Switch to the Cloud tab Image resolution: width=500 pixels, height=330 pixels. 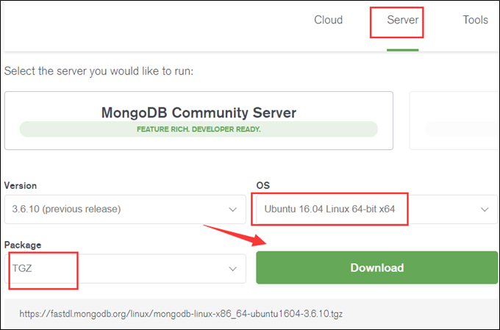(328, 20)
